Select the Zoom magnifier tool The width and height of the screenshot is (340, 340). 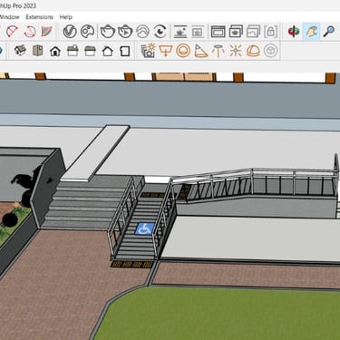(329, 32)
